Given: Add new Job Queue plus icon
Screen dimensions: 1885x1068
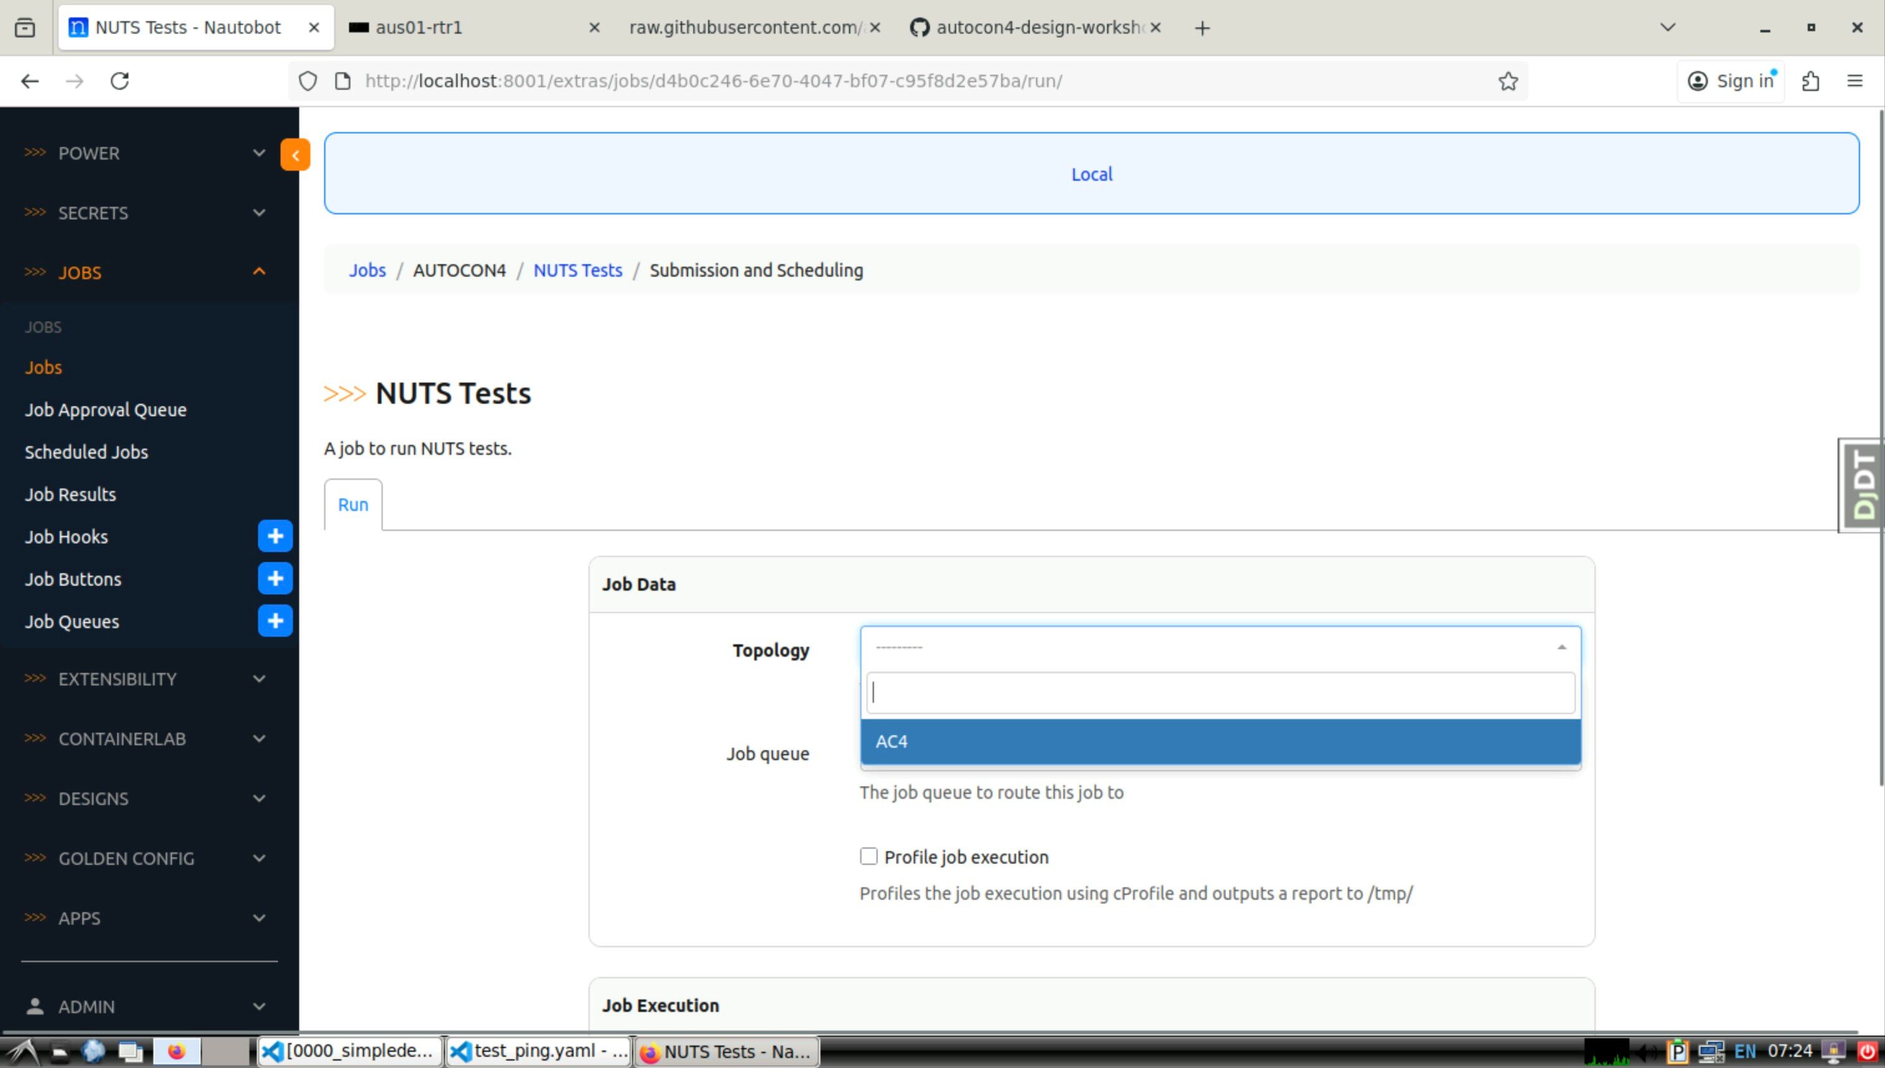Looking at the screenshot, I should tap(275, 621).
